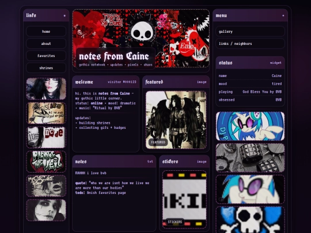Click the status widget heading
The width and height of the screenshot is (311, 233).
tap(225, 63)
